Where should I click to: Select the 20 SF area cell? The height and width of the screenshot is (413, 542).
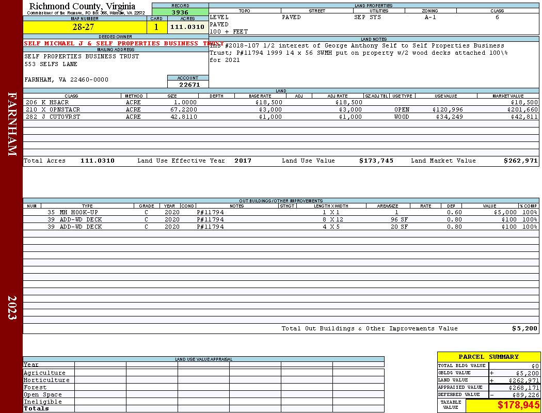point(399,227)
